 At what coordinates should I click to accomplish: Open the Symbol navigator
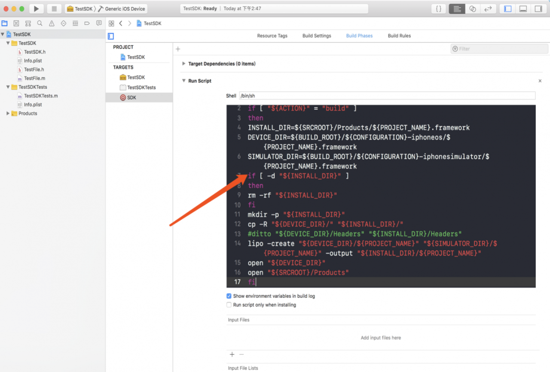coord(28,23)
